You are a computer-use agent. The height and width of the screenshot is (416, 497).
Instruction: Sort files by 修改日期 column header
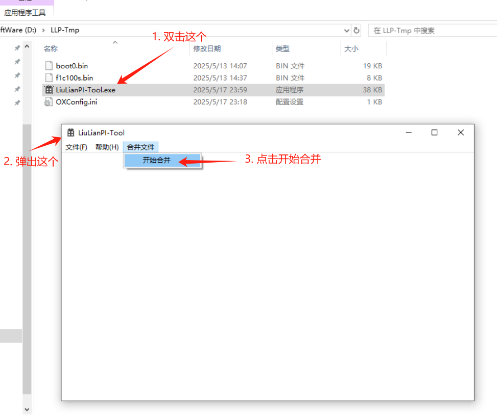click(207, 49)
